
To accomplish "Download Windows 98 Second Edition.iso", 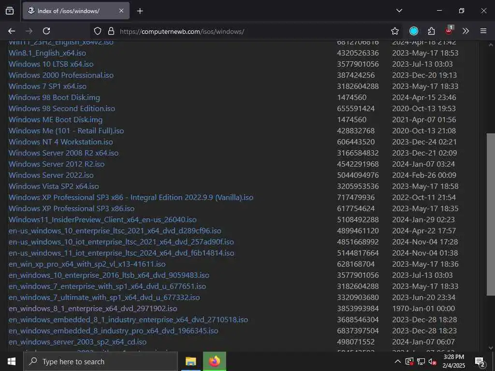I will point(62,109).
